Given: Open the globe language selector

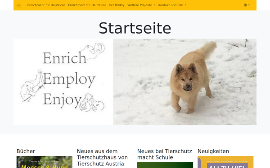Looking at the screenshot, I should coord(247,5).
